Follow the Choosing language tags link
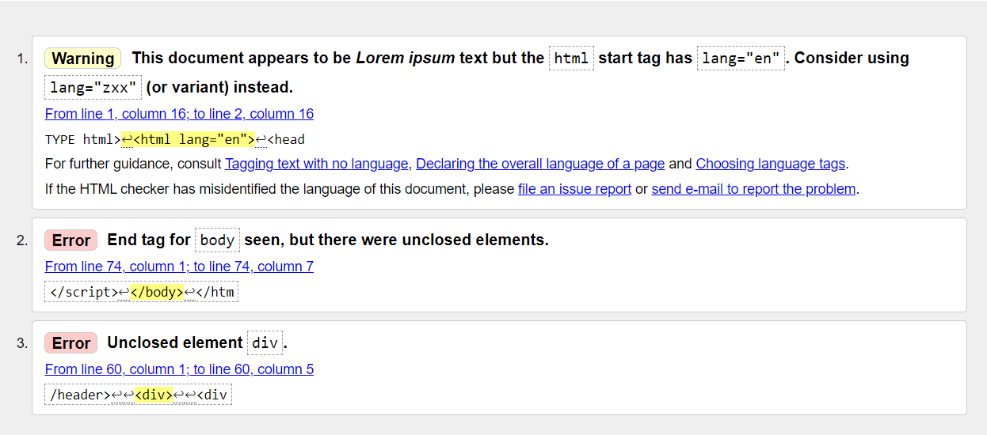 click(x=771, y=165)
